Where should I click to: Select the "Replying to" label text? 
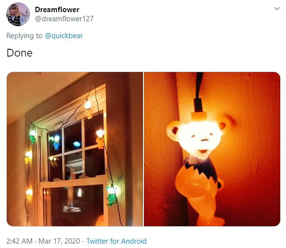pos(24,36)
